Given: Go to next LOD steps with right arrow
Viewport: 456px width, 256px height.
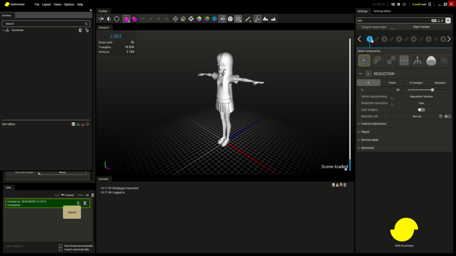Looking at the screenshot, I should coord(449,39).
